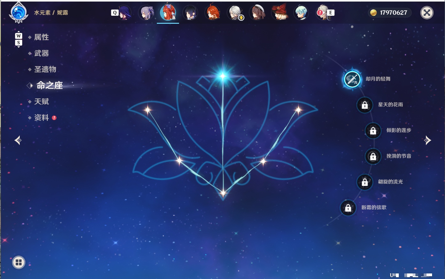Open the grid menu icon at bottom-left
The height and width of the screenshot is (279, 445).
click(x=18, y=262)
